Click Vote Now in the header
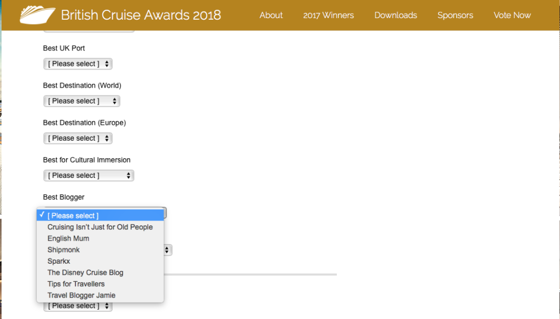This screenshot has height=319, width=560. tap(512, 15)
